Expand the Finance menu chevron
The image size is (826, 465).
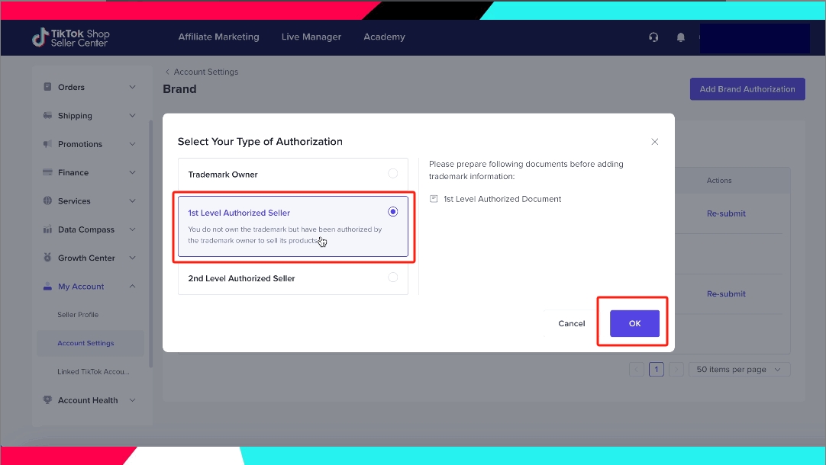point(132,173)
